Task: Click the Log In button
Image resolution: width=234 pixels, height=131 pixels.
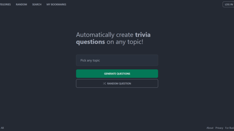Action: point(228,4)
